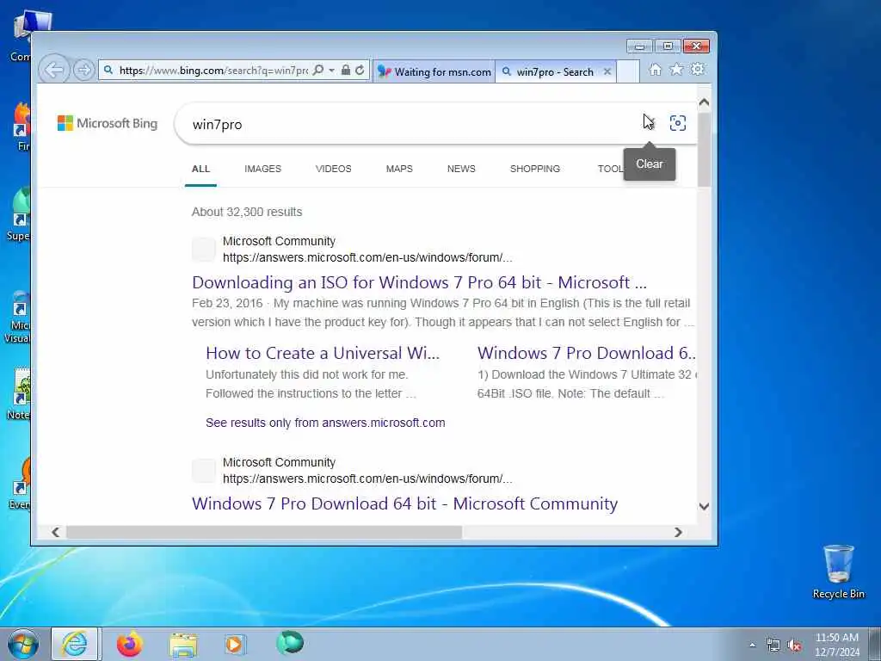Select the Recycle Bin desktop icon
Screen dimensions: 881x661
(838, 571)
